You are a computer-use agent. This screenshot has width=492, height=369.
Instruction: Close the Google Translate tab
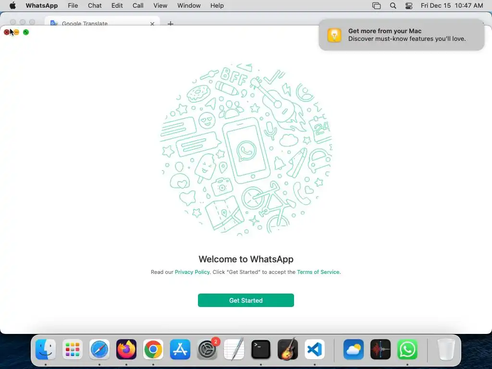coord(152,24)
